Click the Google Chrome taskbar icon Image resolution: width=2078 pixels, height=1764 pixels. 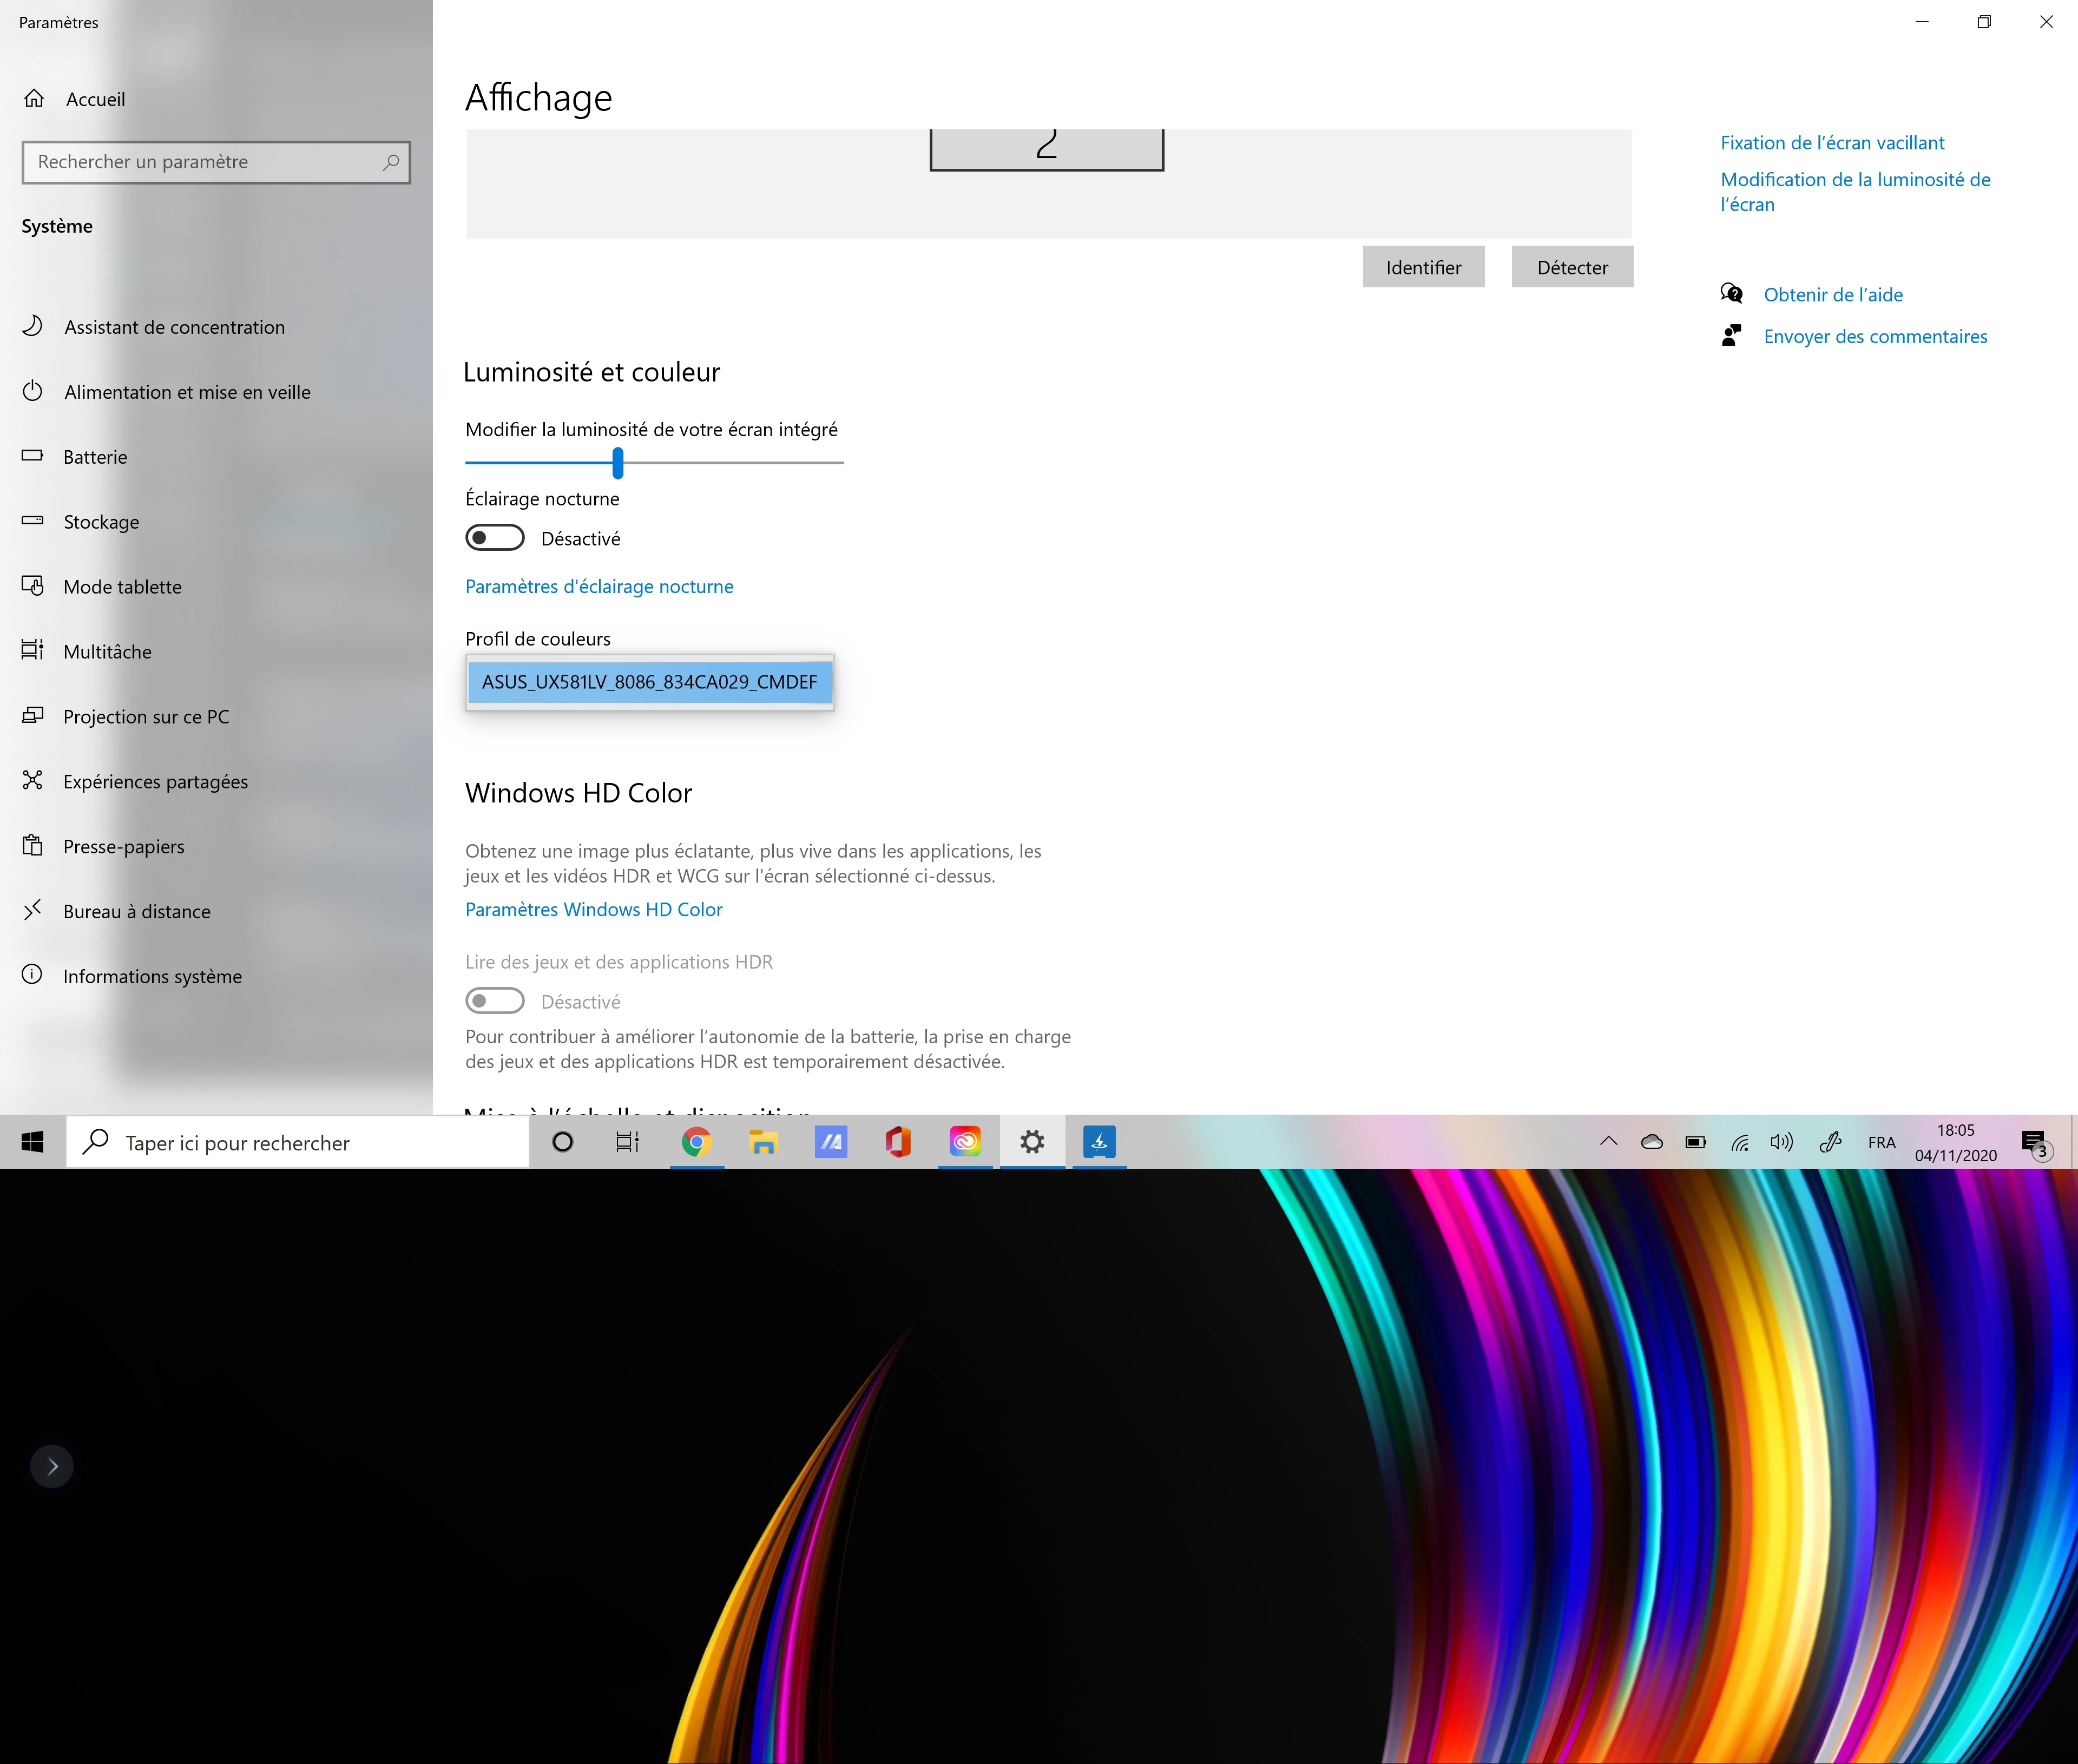pyautogui.click(x=697, y=1142)
